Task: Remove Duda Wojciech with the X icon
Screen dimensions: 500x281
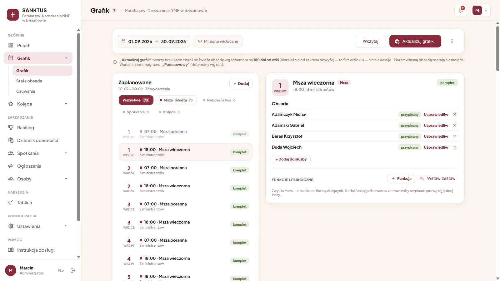Action: [x=455, y=147]
